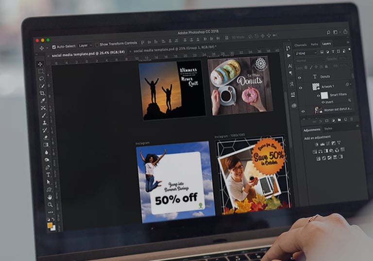Swap foreground and background colors
Viewport: 373px width, 261px height.
(x=53, y=219)
